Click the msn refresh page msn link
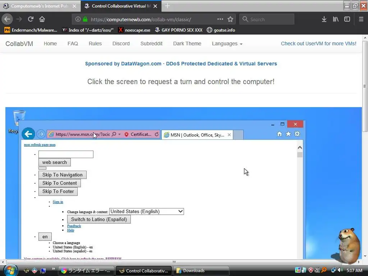The height and width of the screenshot is (276, 368). tap(40, 145)
